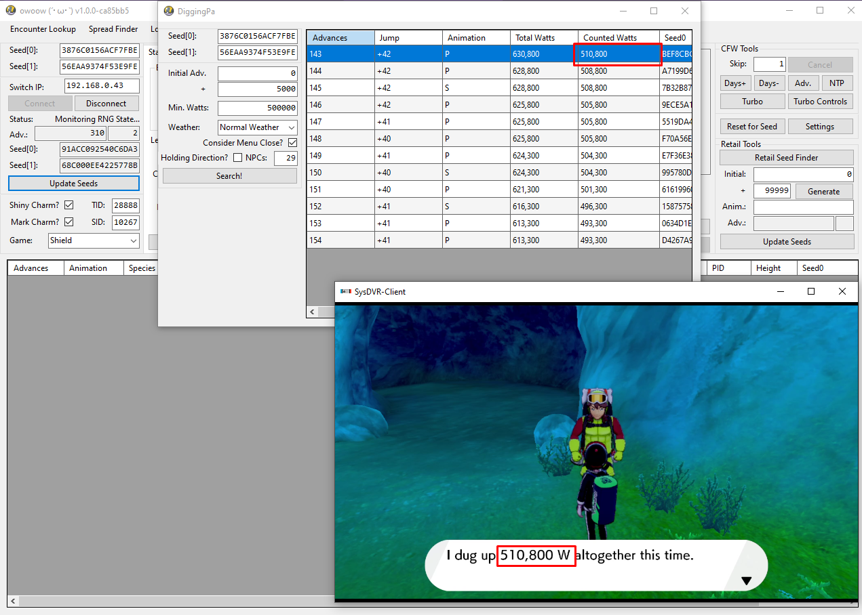
Task: Click the NPCs input field
Action: click(286, 158)
